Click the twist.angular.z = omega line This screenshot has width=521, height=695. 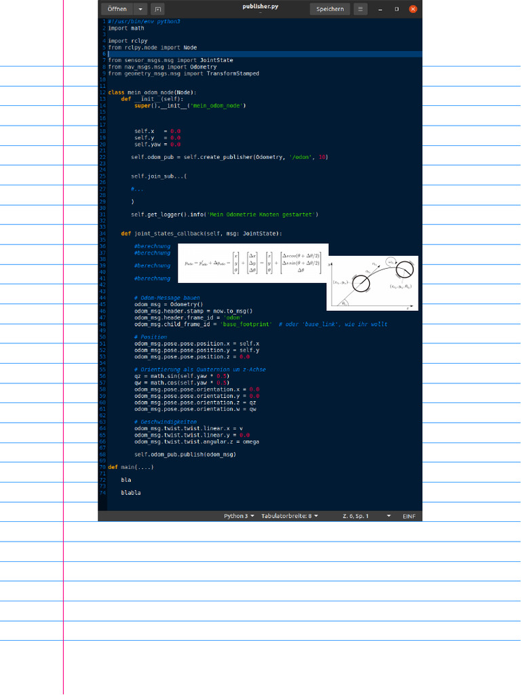[197, 442]
